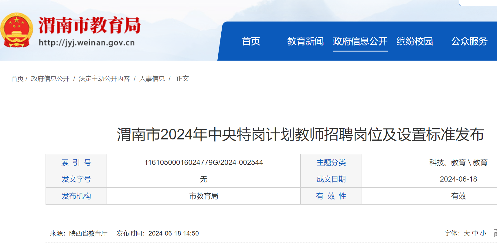The image size is (497, 244).
Task: Go to 法定主动公开内容 in the breadcrumb
Action: tap(104, 79)
